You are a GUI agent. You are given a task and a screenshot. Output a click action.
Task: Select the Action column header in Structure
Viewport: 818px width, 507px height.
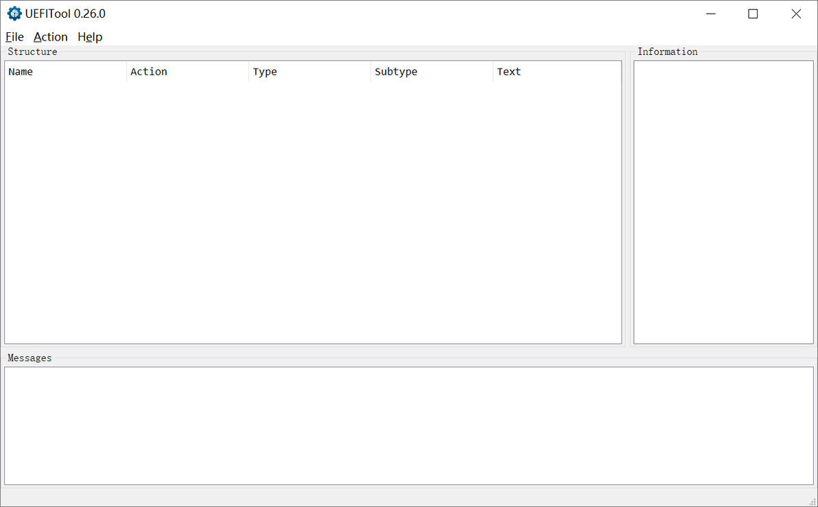(188, 71)
